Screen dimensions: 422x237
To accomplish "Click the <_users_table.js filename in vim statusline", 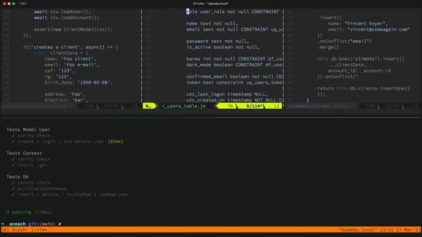I will tap(184, 106).
